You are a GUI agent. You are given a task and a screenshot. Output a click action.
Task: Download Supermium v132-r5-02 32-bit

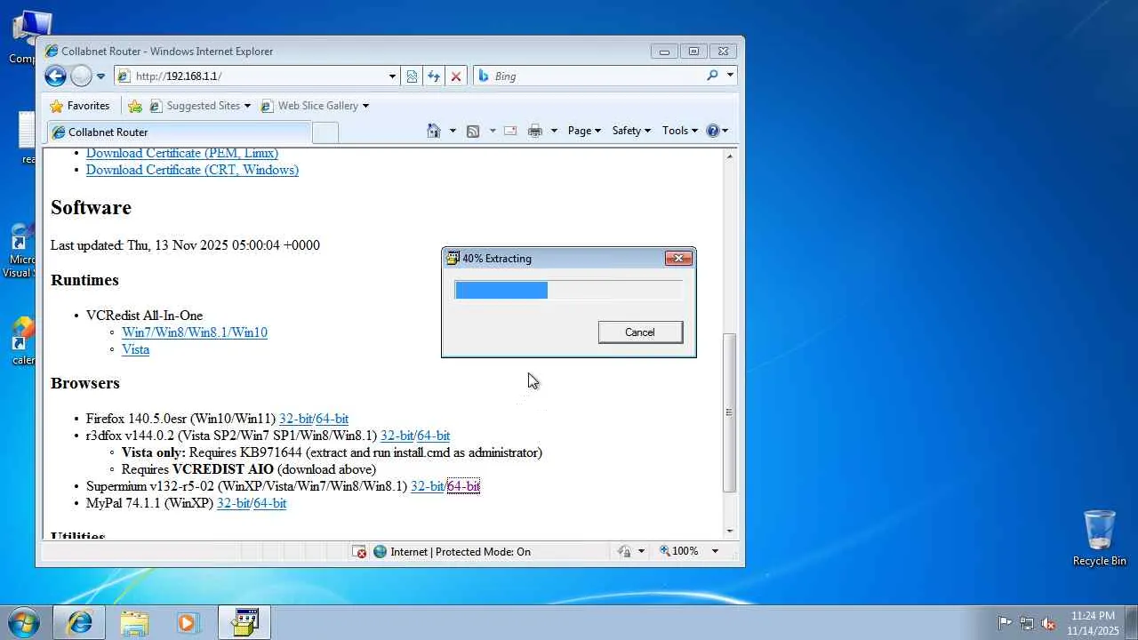point(428,486)
